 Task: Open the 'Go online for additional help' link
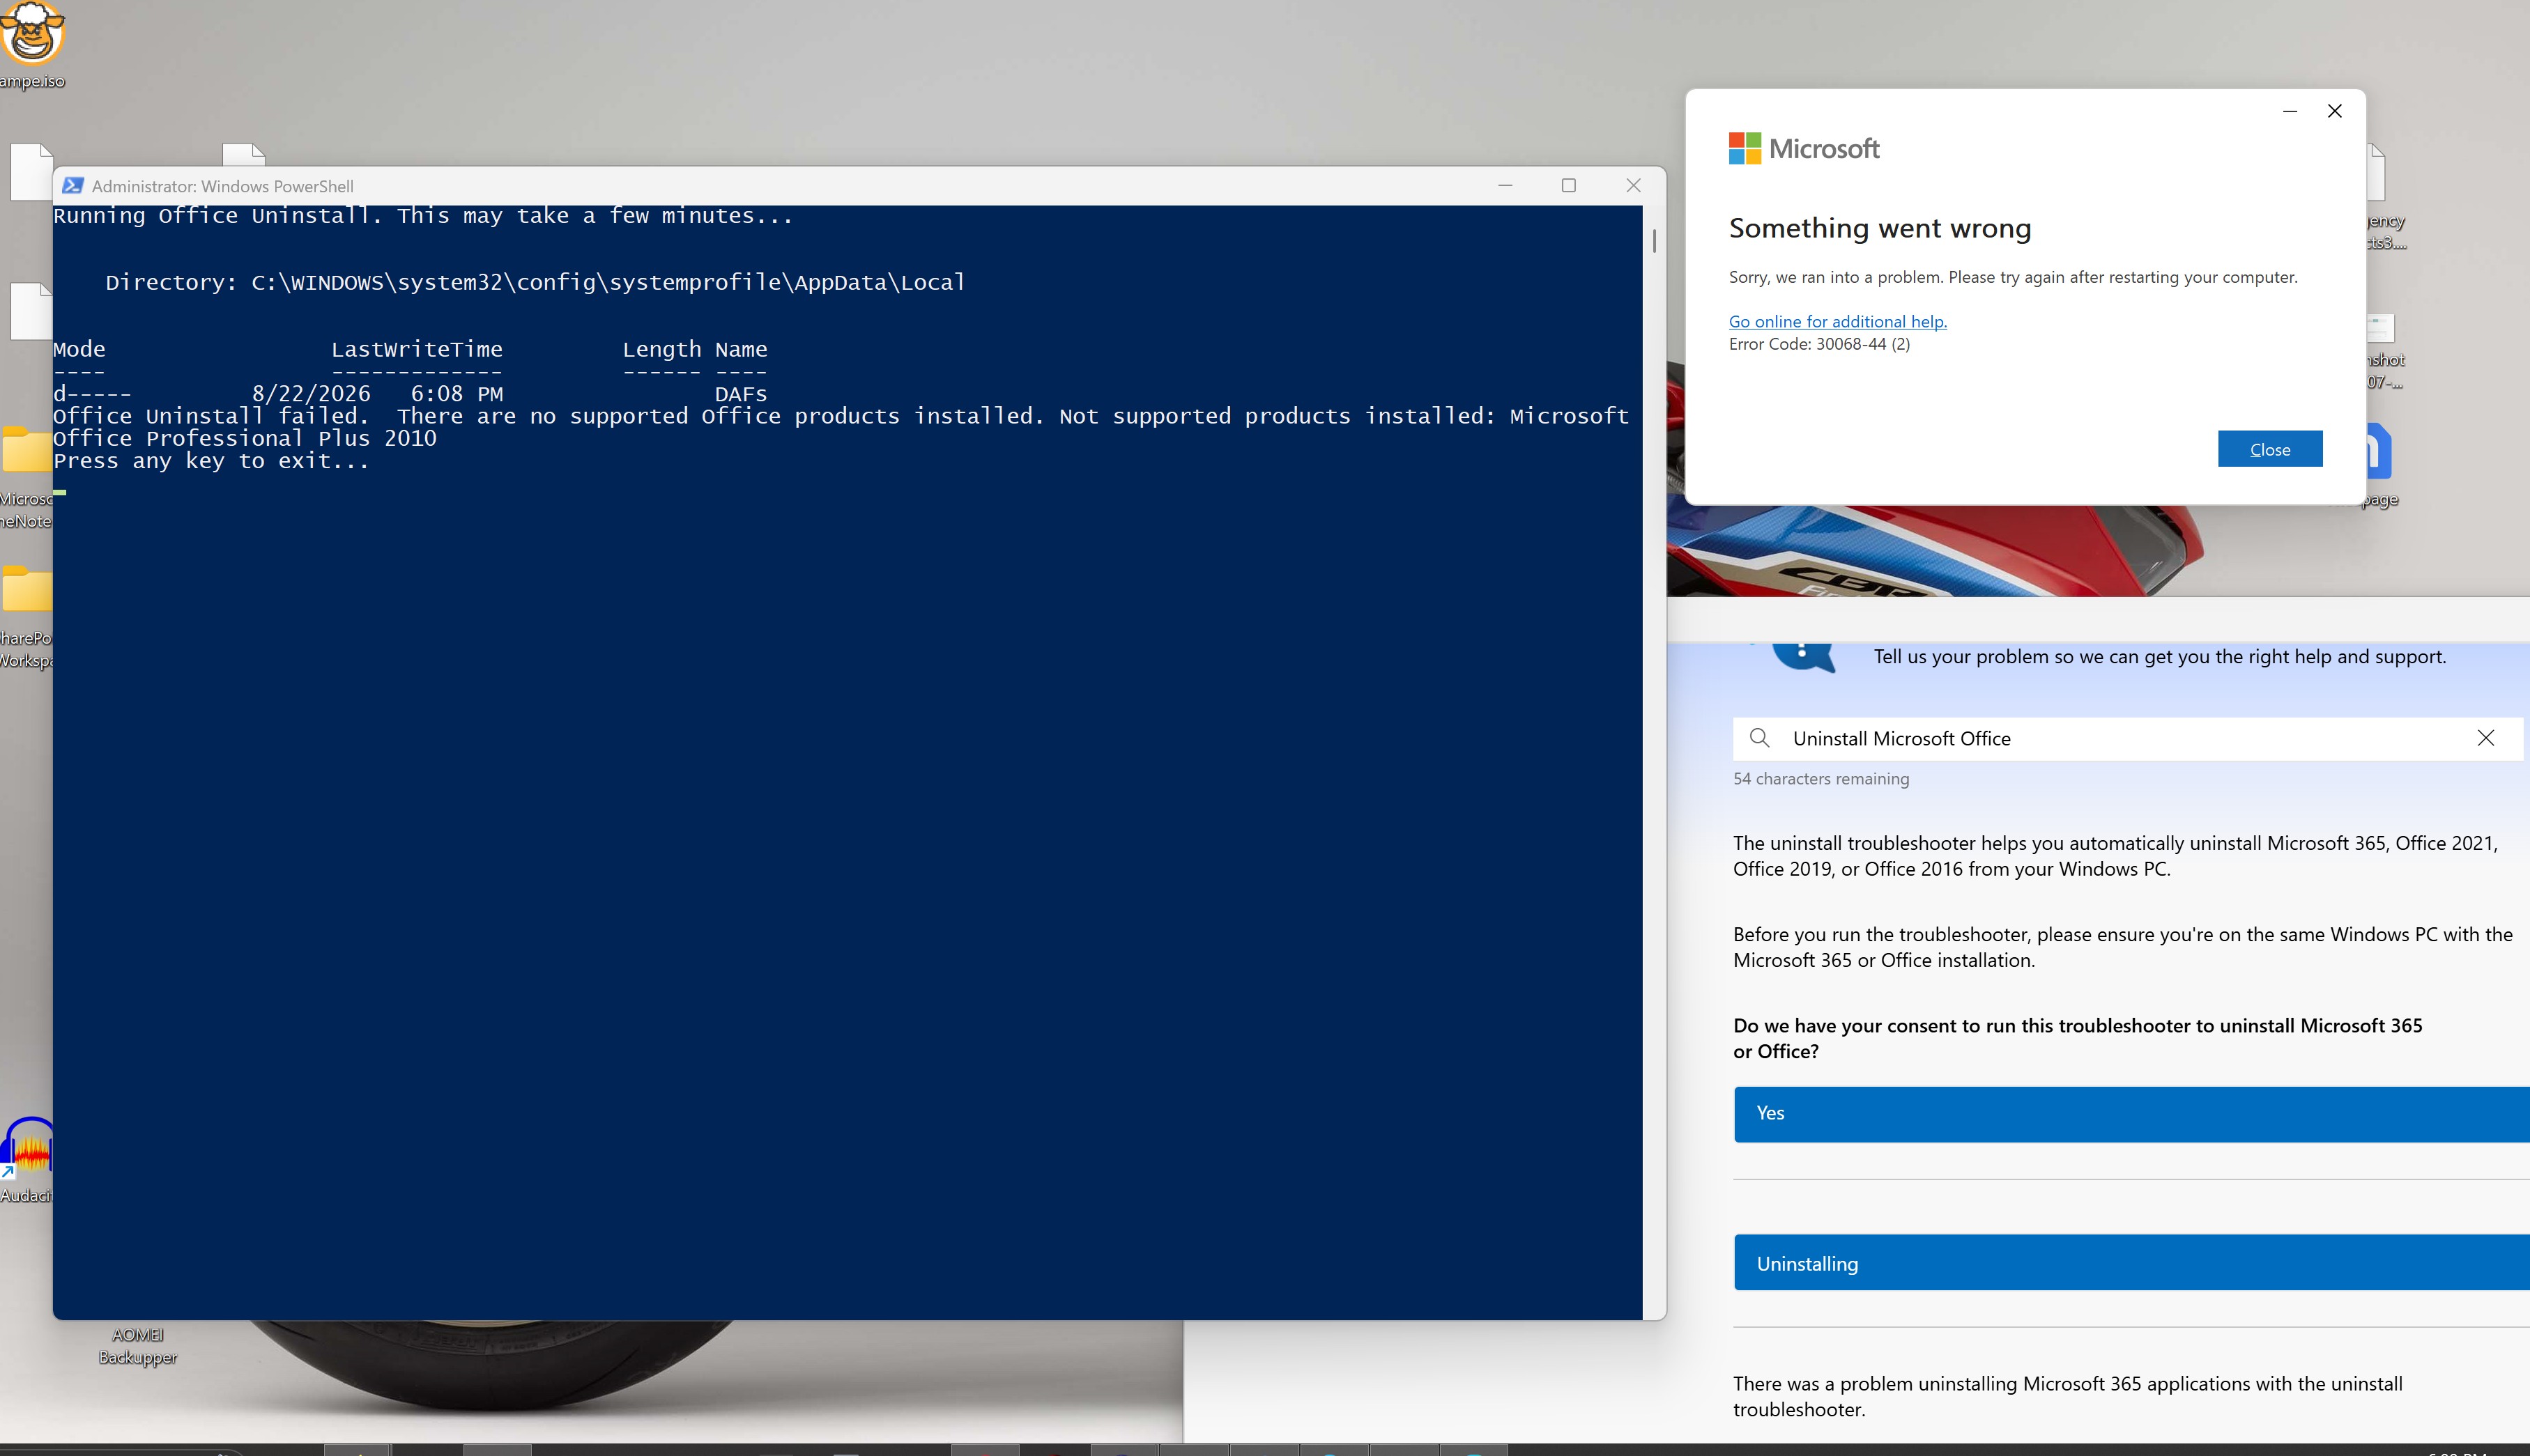pos(1838,321)
